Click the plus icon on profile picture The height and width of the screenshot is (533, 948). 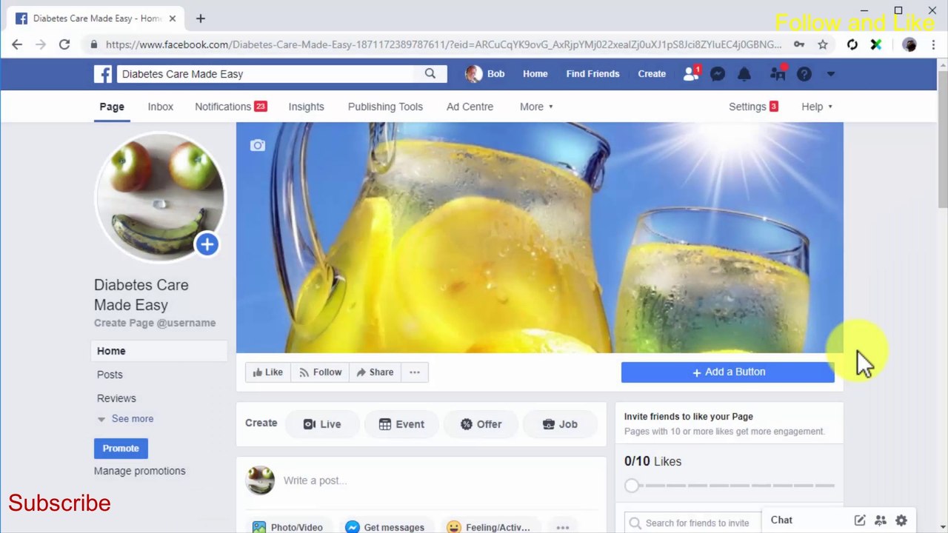pos(207,244)
